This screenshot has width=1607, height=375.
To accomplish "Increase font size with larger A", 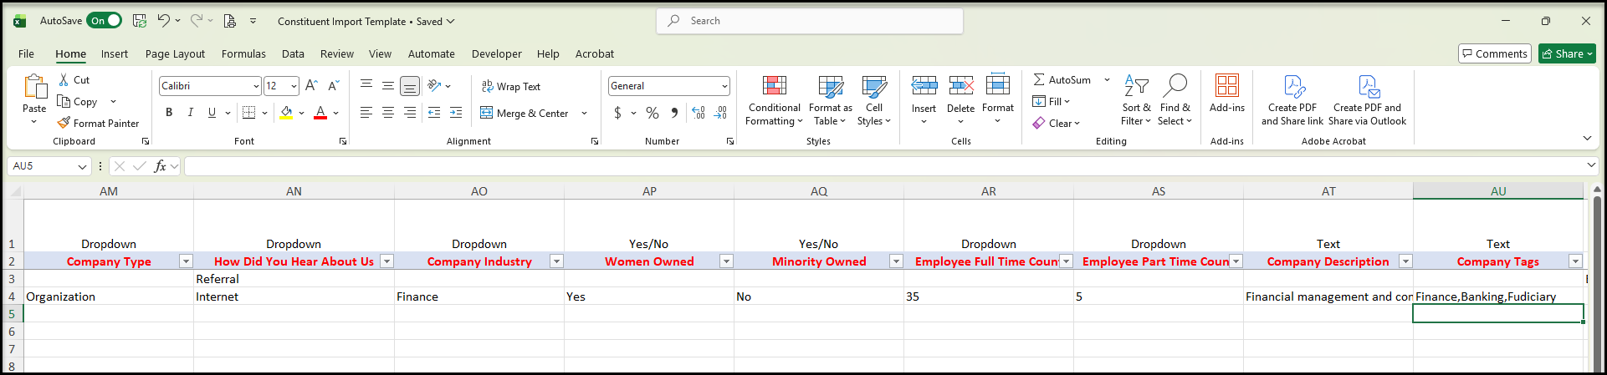I will [x=311, y=86].
